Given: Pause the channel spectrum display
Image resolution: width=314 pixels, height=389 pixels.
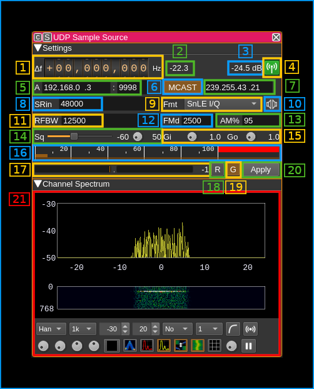Looking at the screenshot, I should click(248, 346).
